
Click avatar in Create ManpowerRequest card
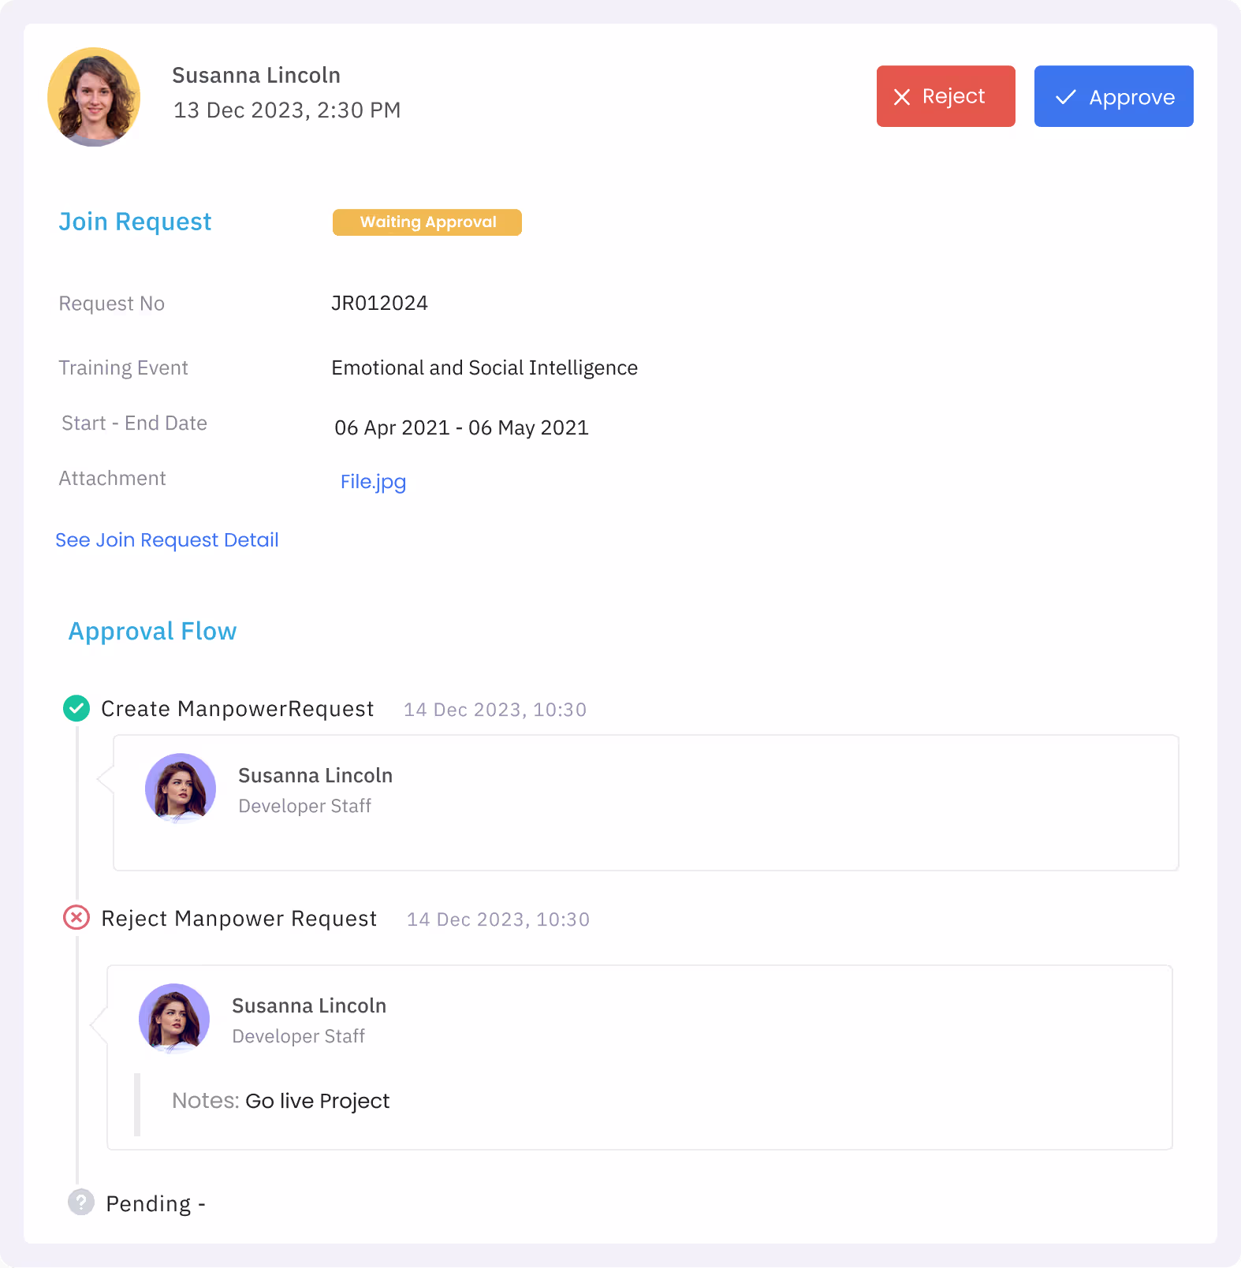click(181, 789)
